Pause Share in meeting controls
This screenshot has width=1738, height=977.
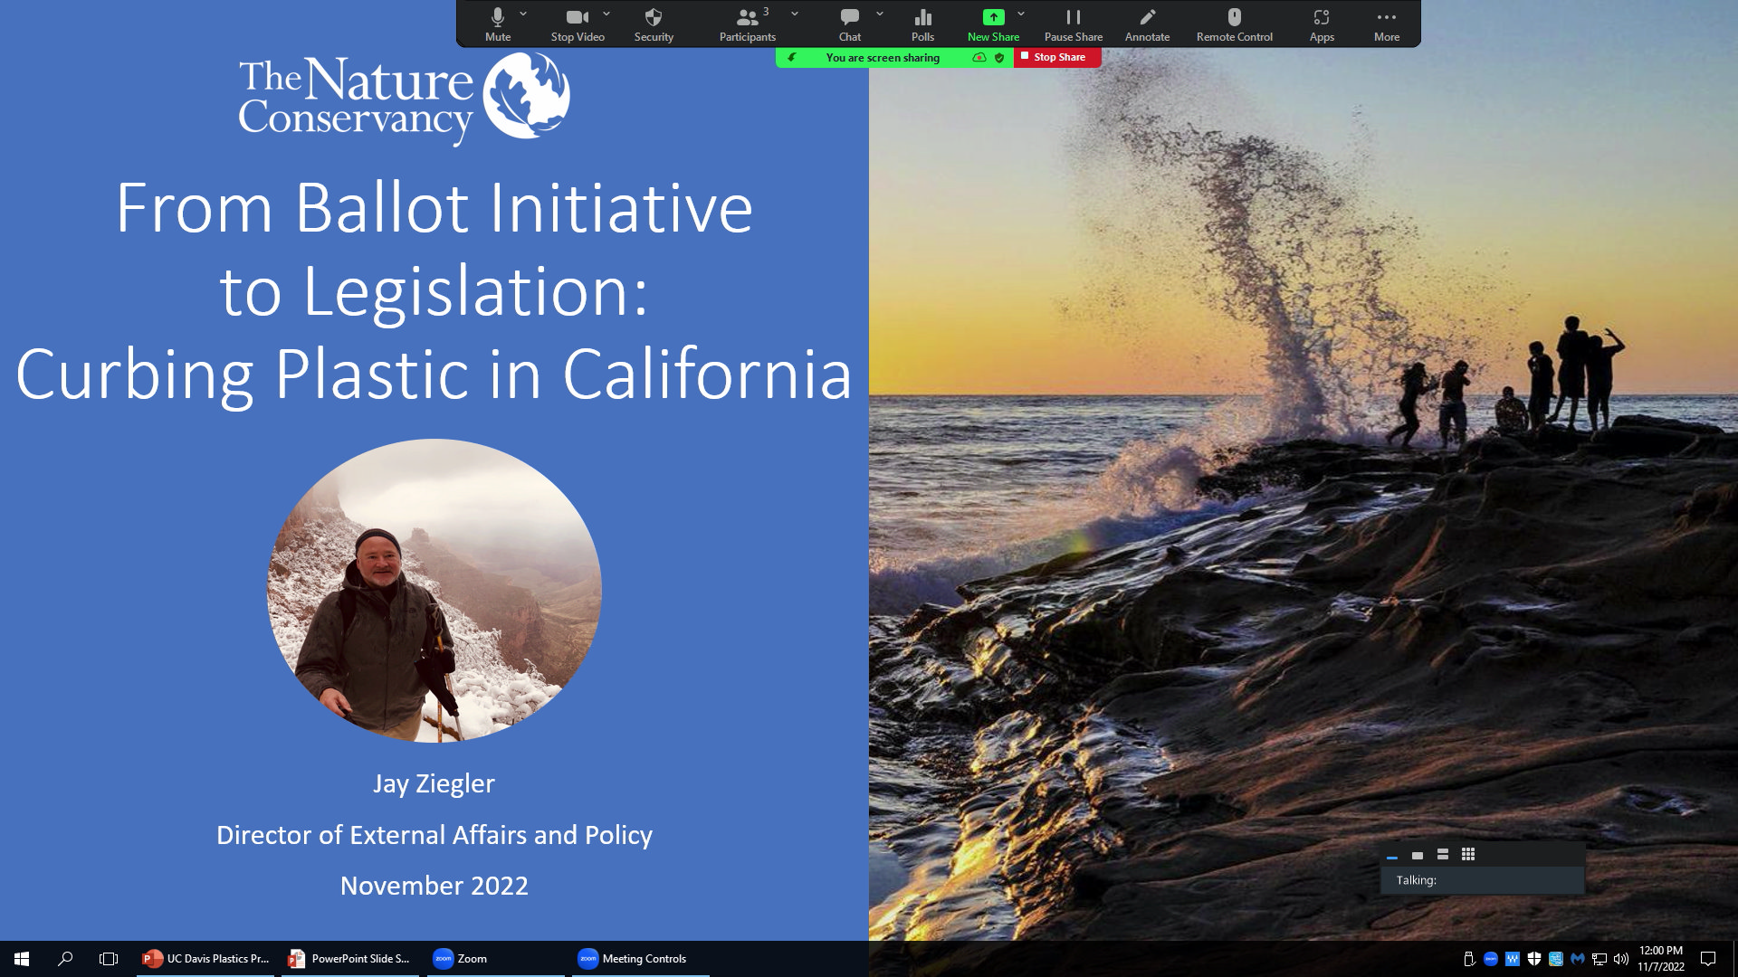pyautogui.click(x=1073, y=24)
